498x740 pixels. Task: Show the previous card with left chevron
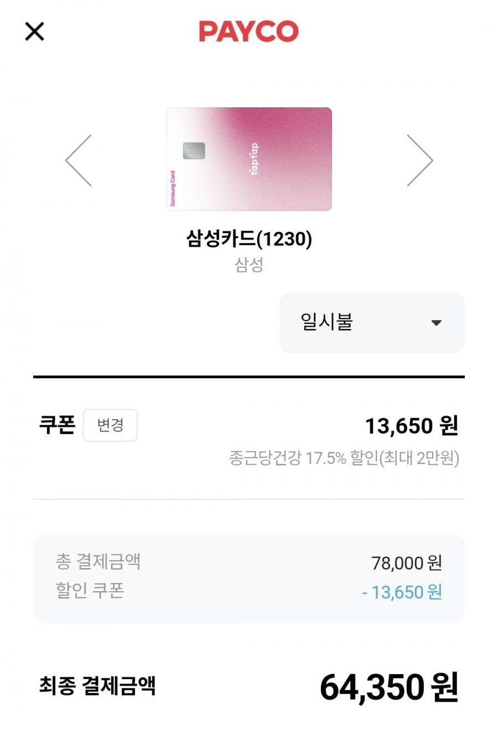[79, 160]
